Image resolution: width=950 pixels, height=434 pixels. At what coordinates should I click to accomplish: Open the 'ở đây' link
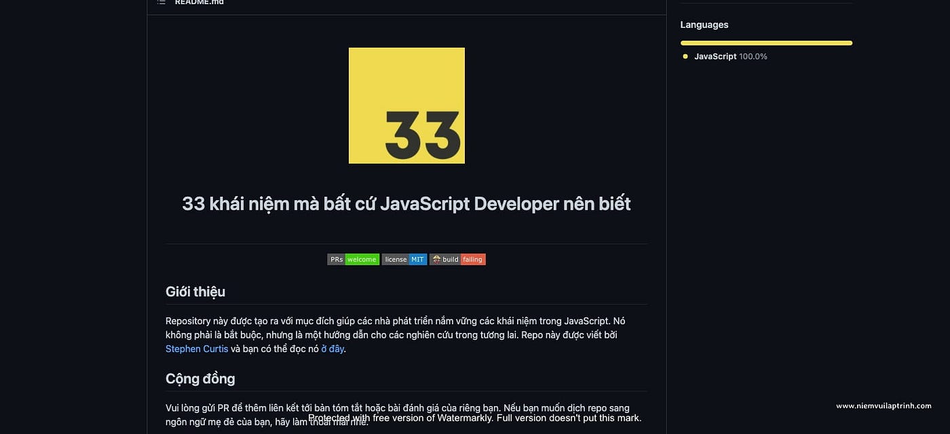coord(332,349)
